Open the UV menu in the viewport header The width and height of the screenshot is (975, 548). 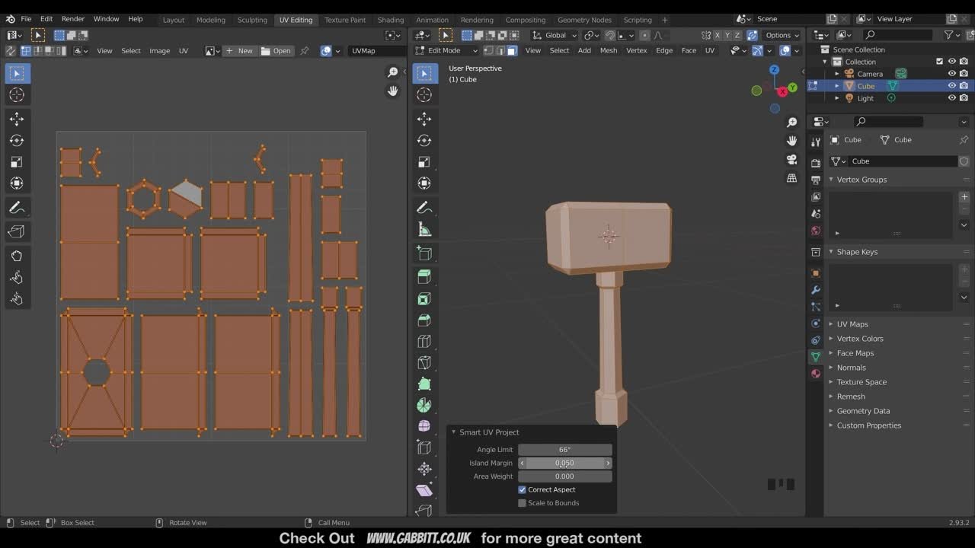(x=709, y=50)
